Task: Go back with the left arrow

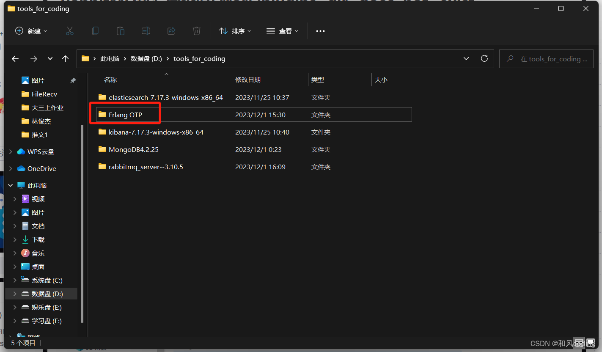Action: click(x=15, y=59)
